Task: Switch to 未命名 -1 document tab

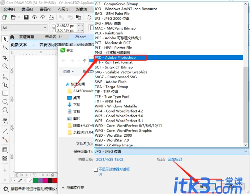Action: pos(53,37)
